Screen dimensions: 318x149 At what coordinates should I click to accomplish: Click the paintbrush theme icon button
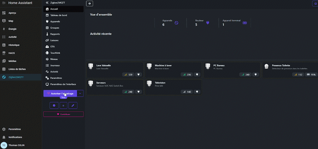[73, 105]
